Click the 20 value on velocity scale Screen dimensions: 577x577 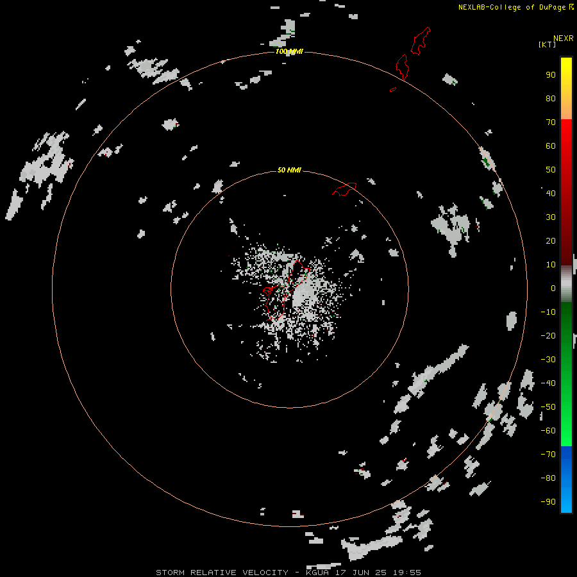(x=551, y=240)
